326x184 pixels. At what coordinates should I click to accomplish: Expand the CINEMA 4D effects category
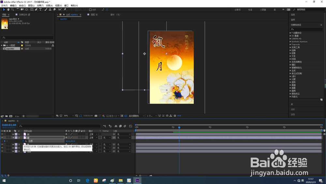click(290, 39)
